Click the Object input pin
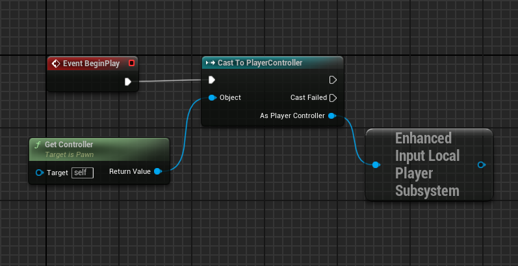 (x=212, y=97)
